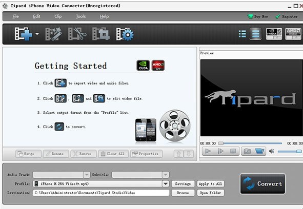The height and width of the screenshot is (209, 303).
Task: Open the video Effect wand tool
Action: tap(53, 34)
